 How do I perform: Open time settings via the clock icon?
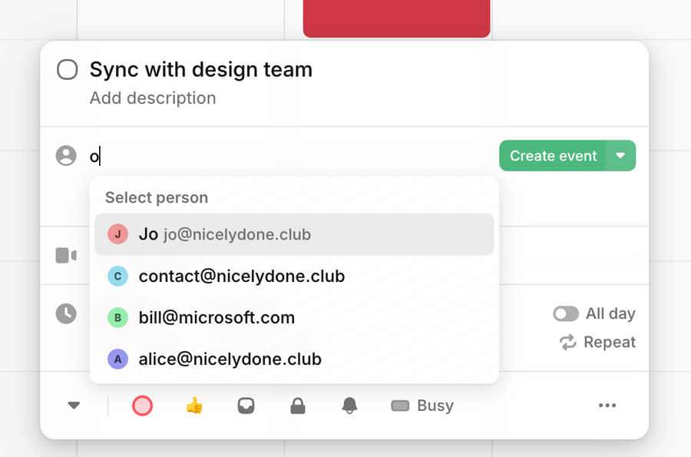65,313
